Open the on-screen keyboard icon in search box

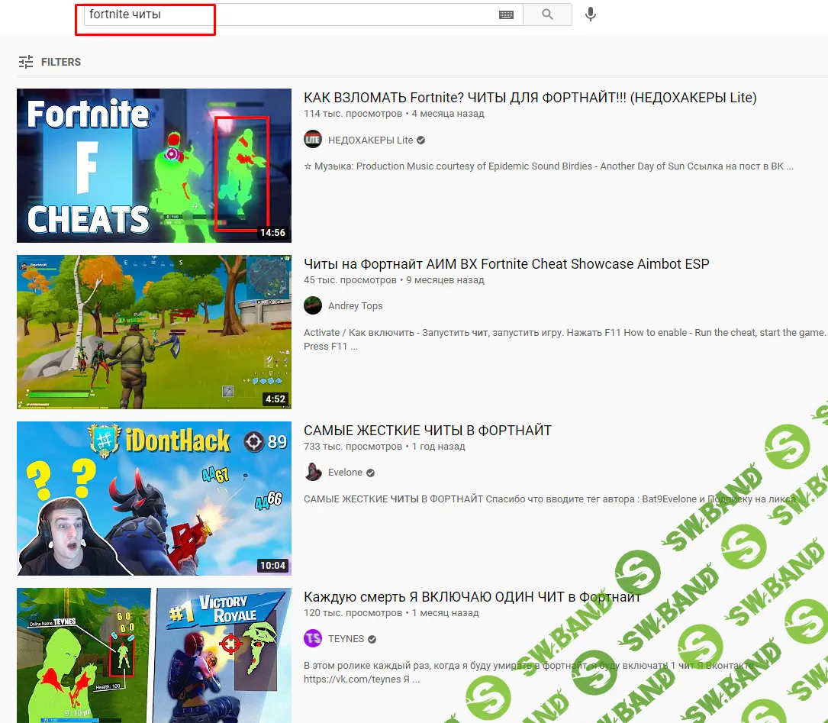coord(506,15)
